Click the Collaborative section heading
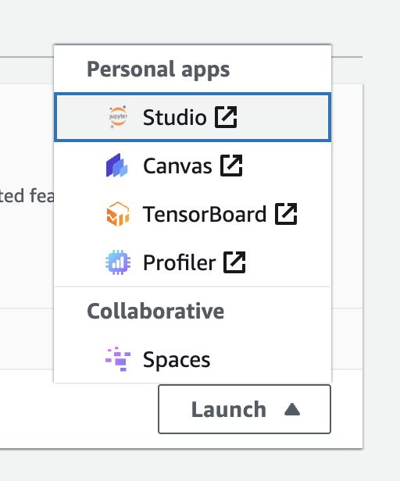400x481 pixels. pos(155,311)
